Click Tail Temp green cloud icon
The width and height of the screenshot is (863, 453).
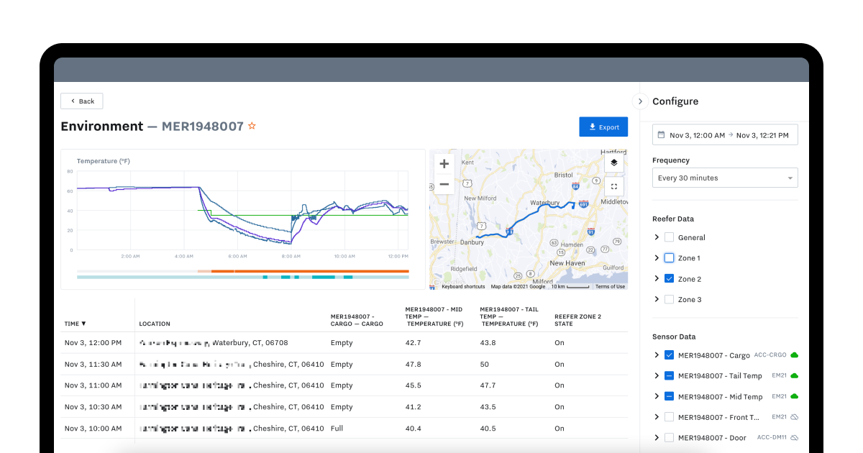pyautogui.click(x=794, y=375)
